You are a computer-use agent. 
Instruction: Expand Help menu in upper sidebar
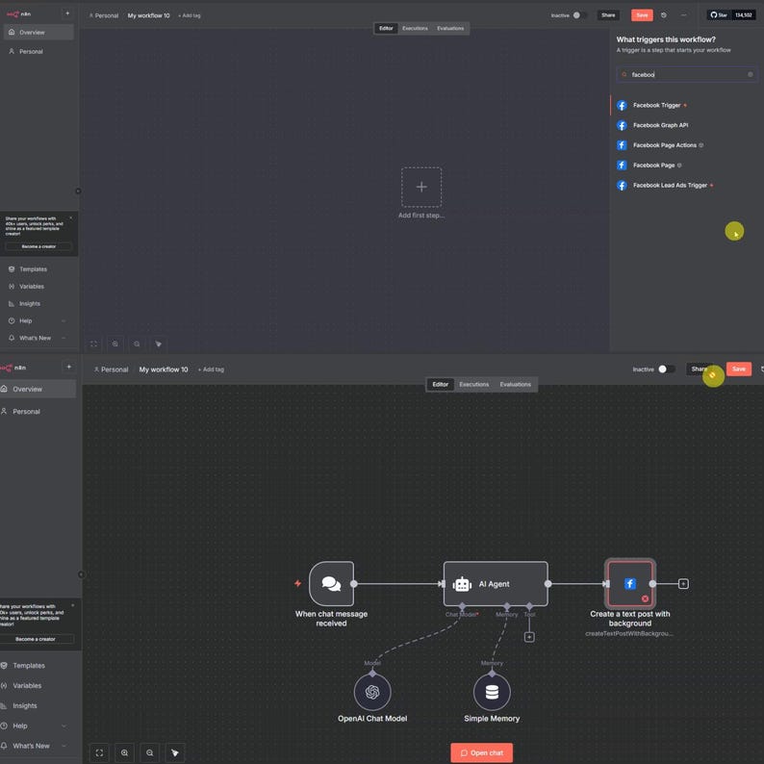[37, 320]
